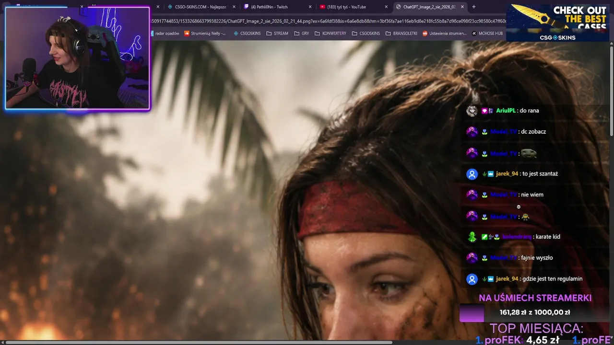Open a new browser tab
This screenshot has height=345, width=614.
coord(474,7)
